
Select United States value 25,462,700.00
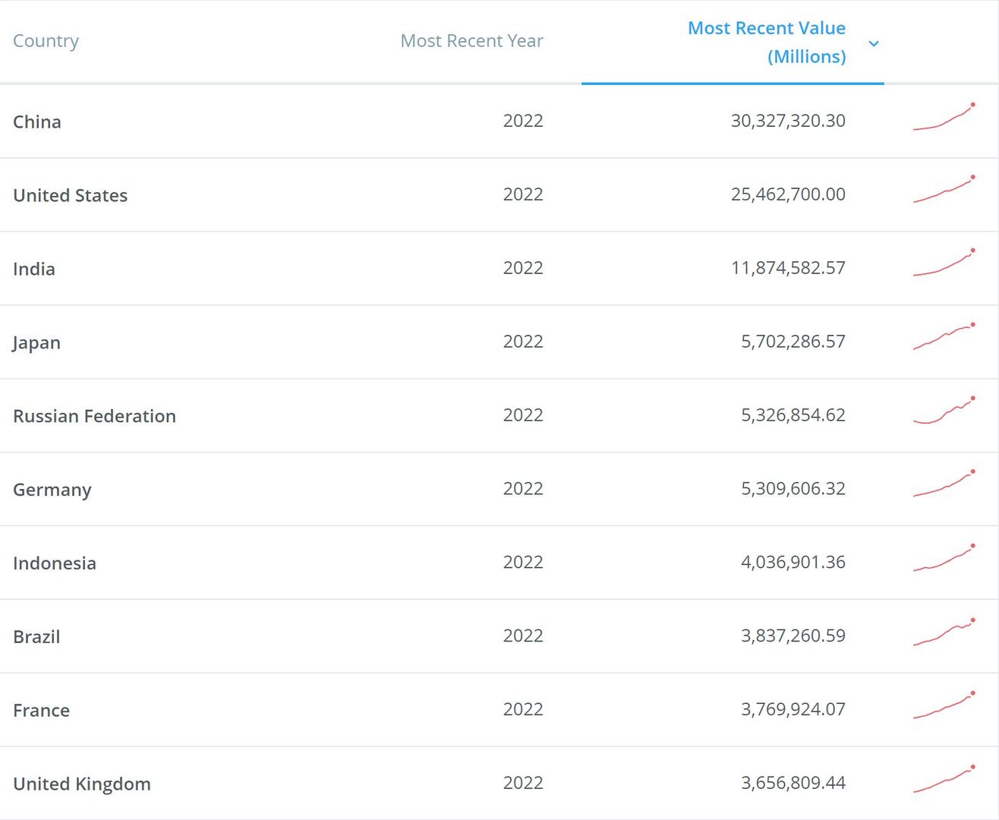788,194
